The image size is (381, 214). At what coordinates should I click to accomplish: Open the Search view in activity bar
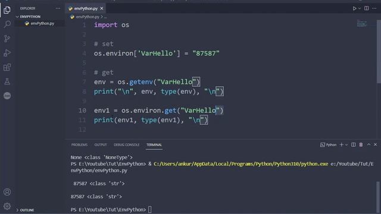point(7,24)
